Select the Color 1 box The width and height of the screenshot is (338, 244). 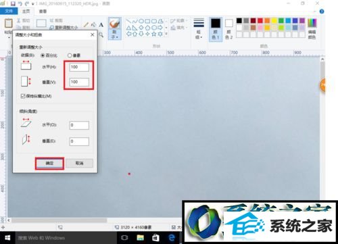click(x=216, y=29)
